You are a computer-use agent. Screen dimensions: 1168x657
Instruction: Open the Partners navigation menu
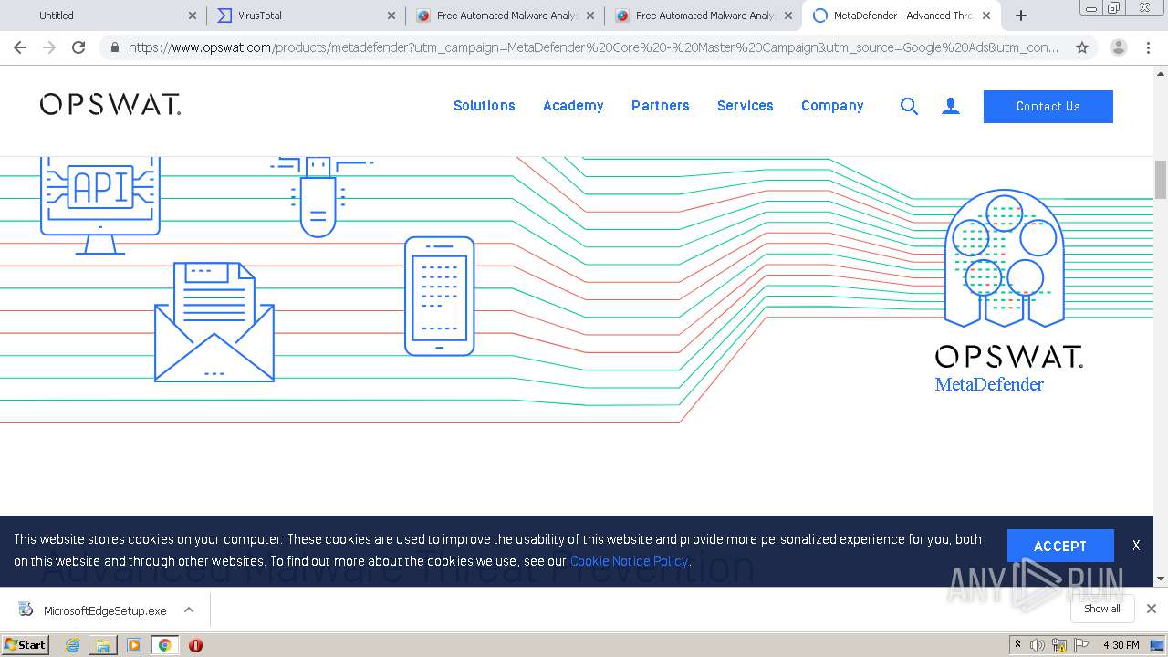[661, 106]
